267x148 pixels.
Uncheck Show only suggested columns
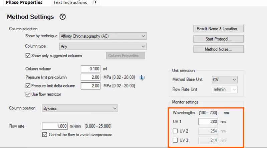pyautogui.click(x=28, y=56)
